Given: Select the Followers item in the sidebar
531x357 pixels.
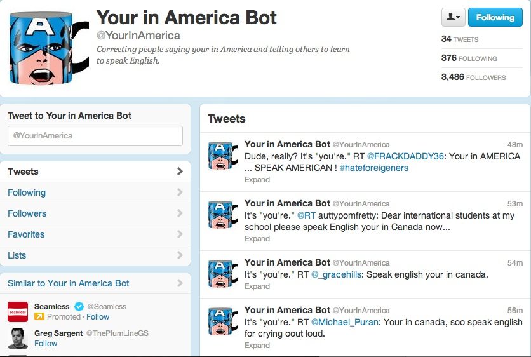Looking at the screenshot, I should 95,213.
